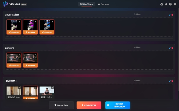Select second Concert video thumbnail
This screenshot has width=179, height=111.
[30, 58]
